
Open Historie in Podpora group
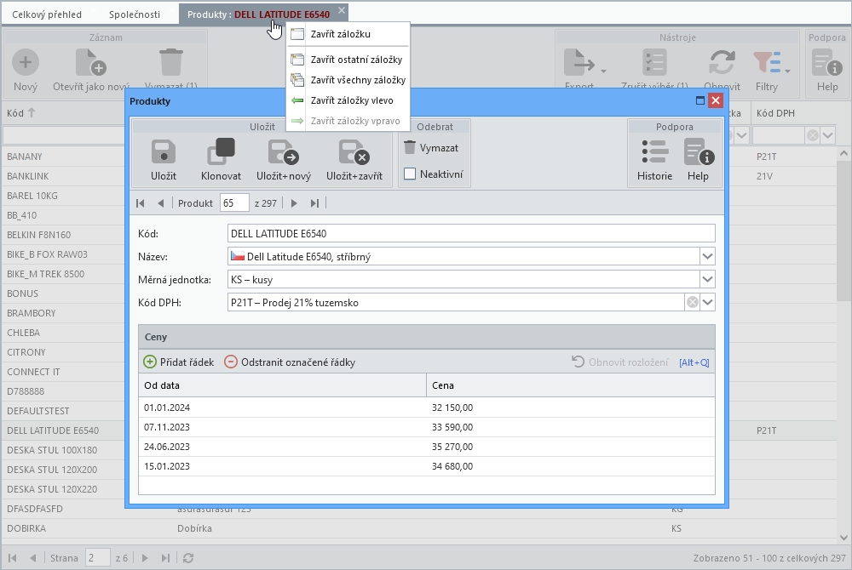point(654,159)
